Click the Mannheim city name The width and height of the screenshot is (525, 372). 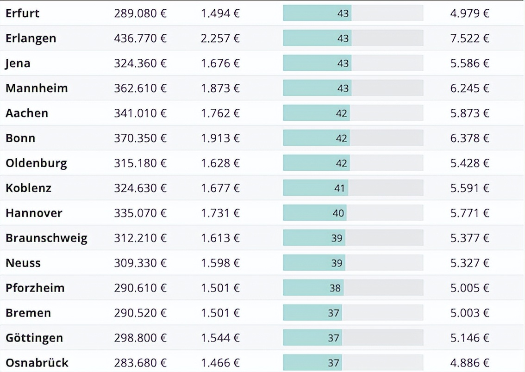click(37, 88)
